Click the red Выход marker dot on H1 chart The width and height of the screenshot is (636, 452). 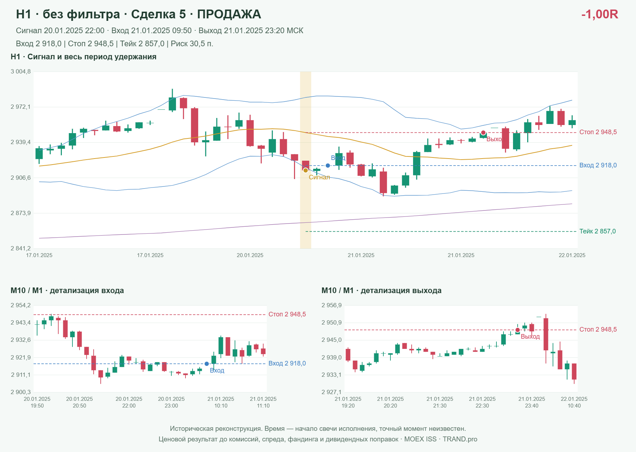(x=483, y=133)
